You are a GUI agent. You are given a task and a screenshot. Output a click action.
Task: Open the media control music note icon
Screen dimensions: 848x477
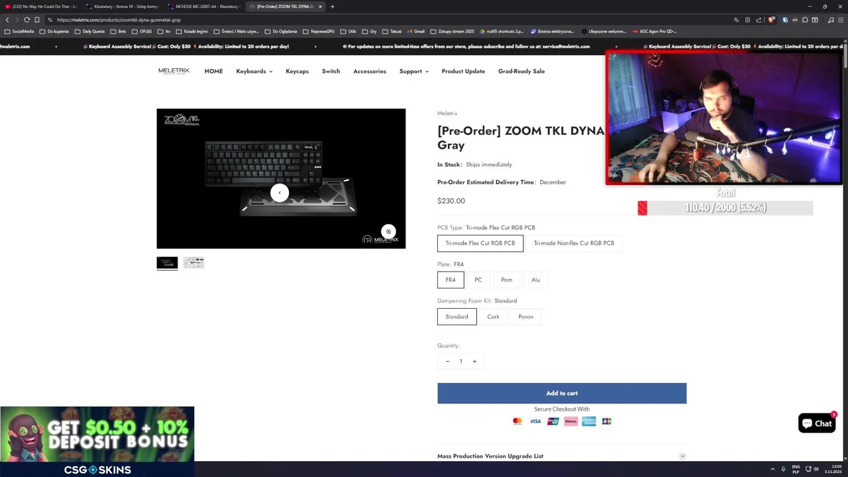(x=831, y=20)
